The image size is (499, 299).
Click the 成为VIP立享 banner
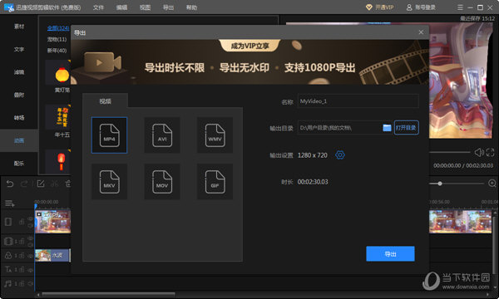tap(249, 46)
